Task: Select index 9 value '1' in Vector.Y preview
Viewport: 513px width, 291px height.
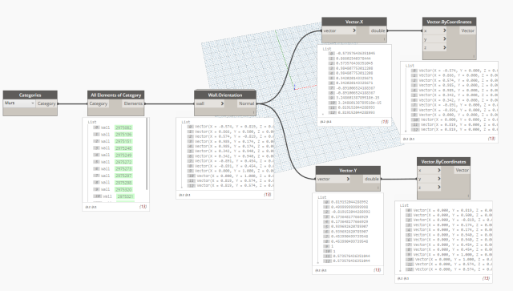Action: tap(332, 246)
